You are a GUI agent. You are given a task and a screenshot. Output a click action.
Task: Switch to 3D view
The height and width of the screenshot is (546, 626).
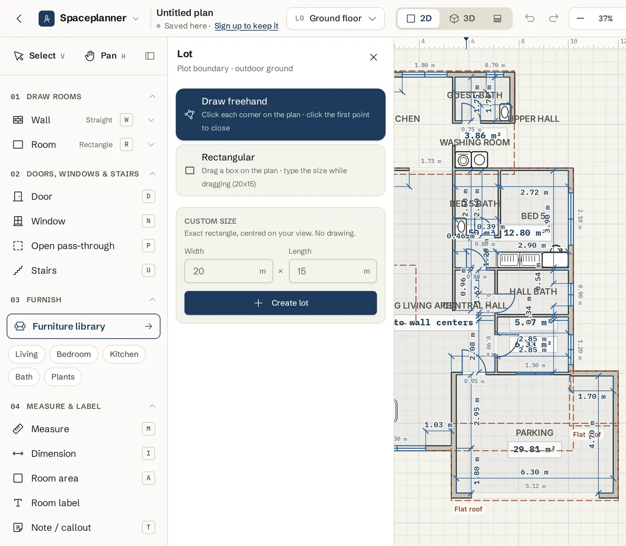click(462, 18)
